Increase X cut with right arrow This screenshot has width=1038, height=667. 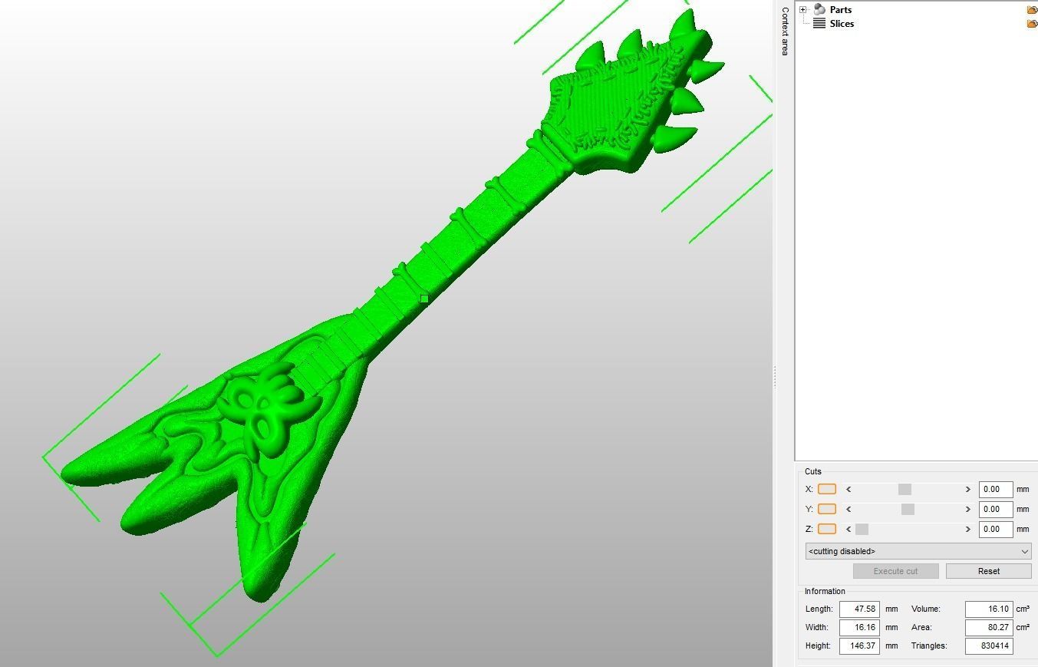point(967,489)
